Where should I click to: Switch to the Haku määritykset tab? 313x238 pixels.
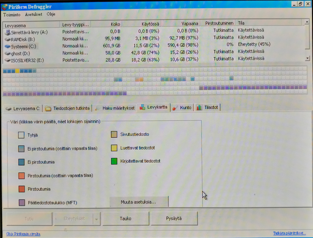point(115,108)
